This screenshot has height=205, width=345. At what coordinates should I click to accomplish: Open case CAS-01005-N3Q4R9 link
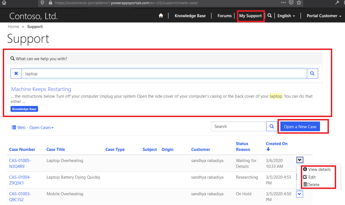click(x=20, y=163)
